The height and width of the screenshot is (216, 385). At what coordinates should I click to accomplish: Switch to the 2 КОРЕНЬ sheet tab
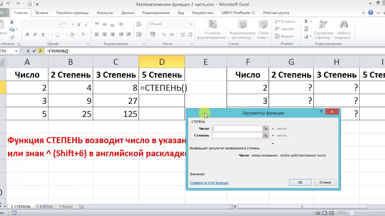point(45,207)
